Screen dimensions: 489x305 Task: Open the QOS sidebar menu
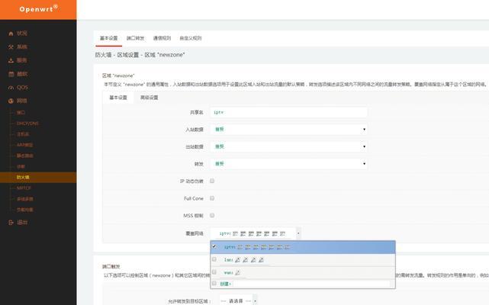click(x=22, y=88)
